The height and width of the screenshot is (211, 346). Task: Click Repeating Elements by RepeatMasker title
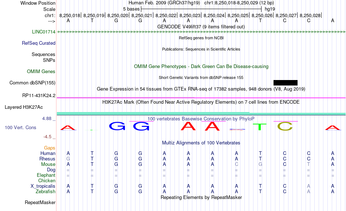201,197
